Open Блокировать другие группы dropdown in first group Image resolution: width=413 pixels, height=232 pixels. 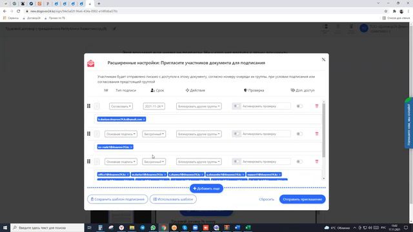[199, 106]
